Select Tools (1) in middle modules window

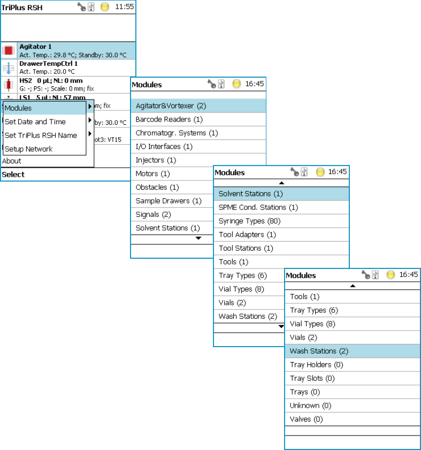pyautogui.click(x=281, y=262)
